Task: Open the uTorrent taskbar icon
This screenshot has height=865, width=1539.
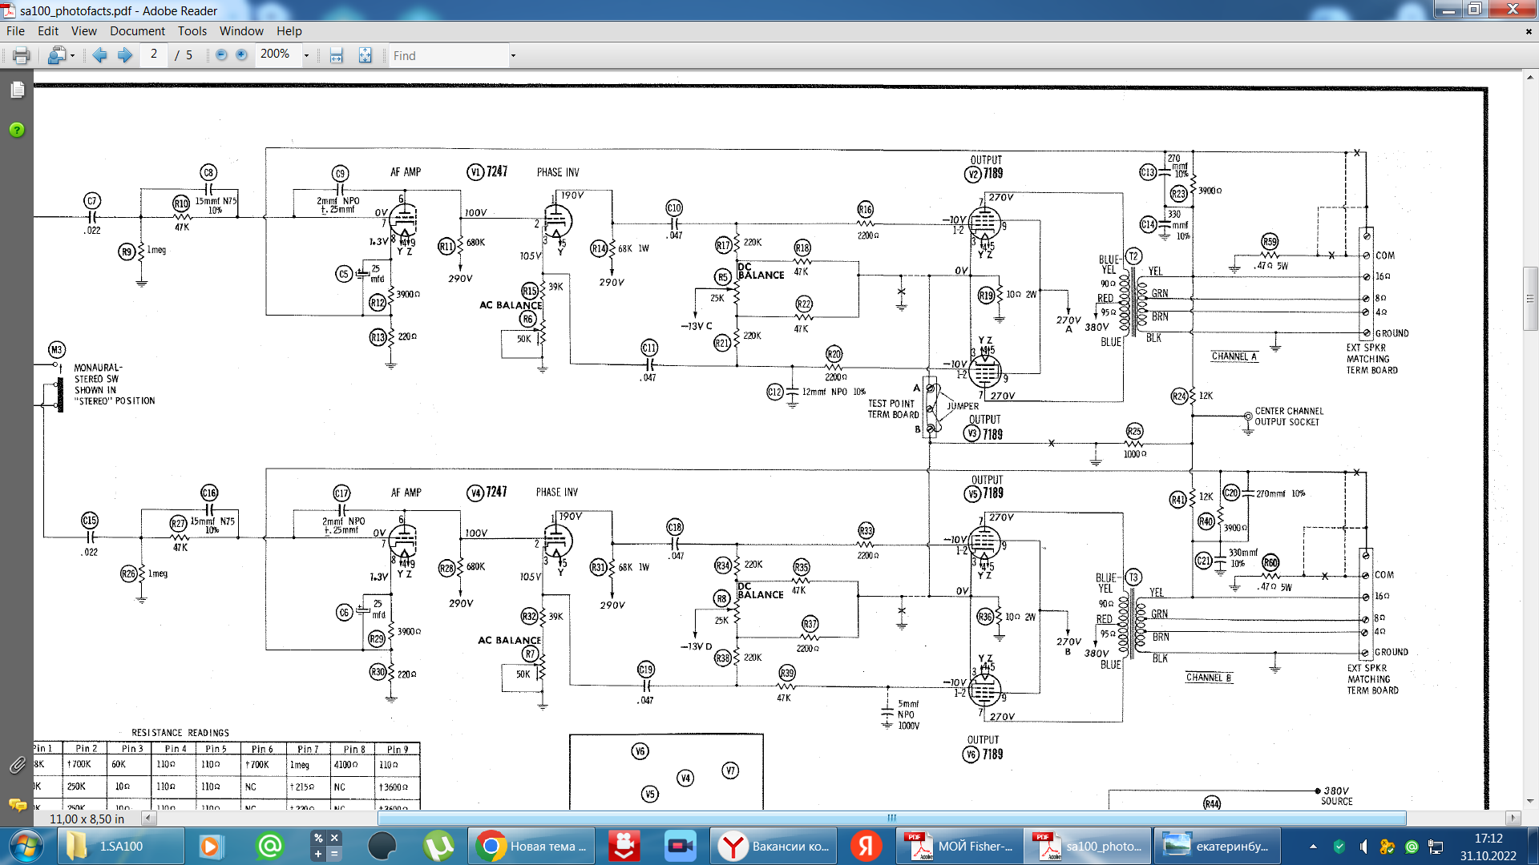Action: [x=438, y=846]
